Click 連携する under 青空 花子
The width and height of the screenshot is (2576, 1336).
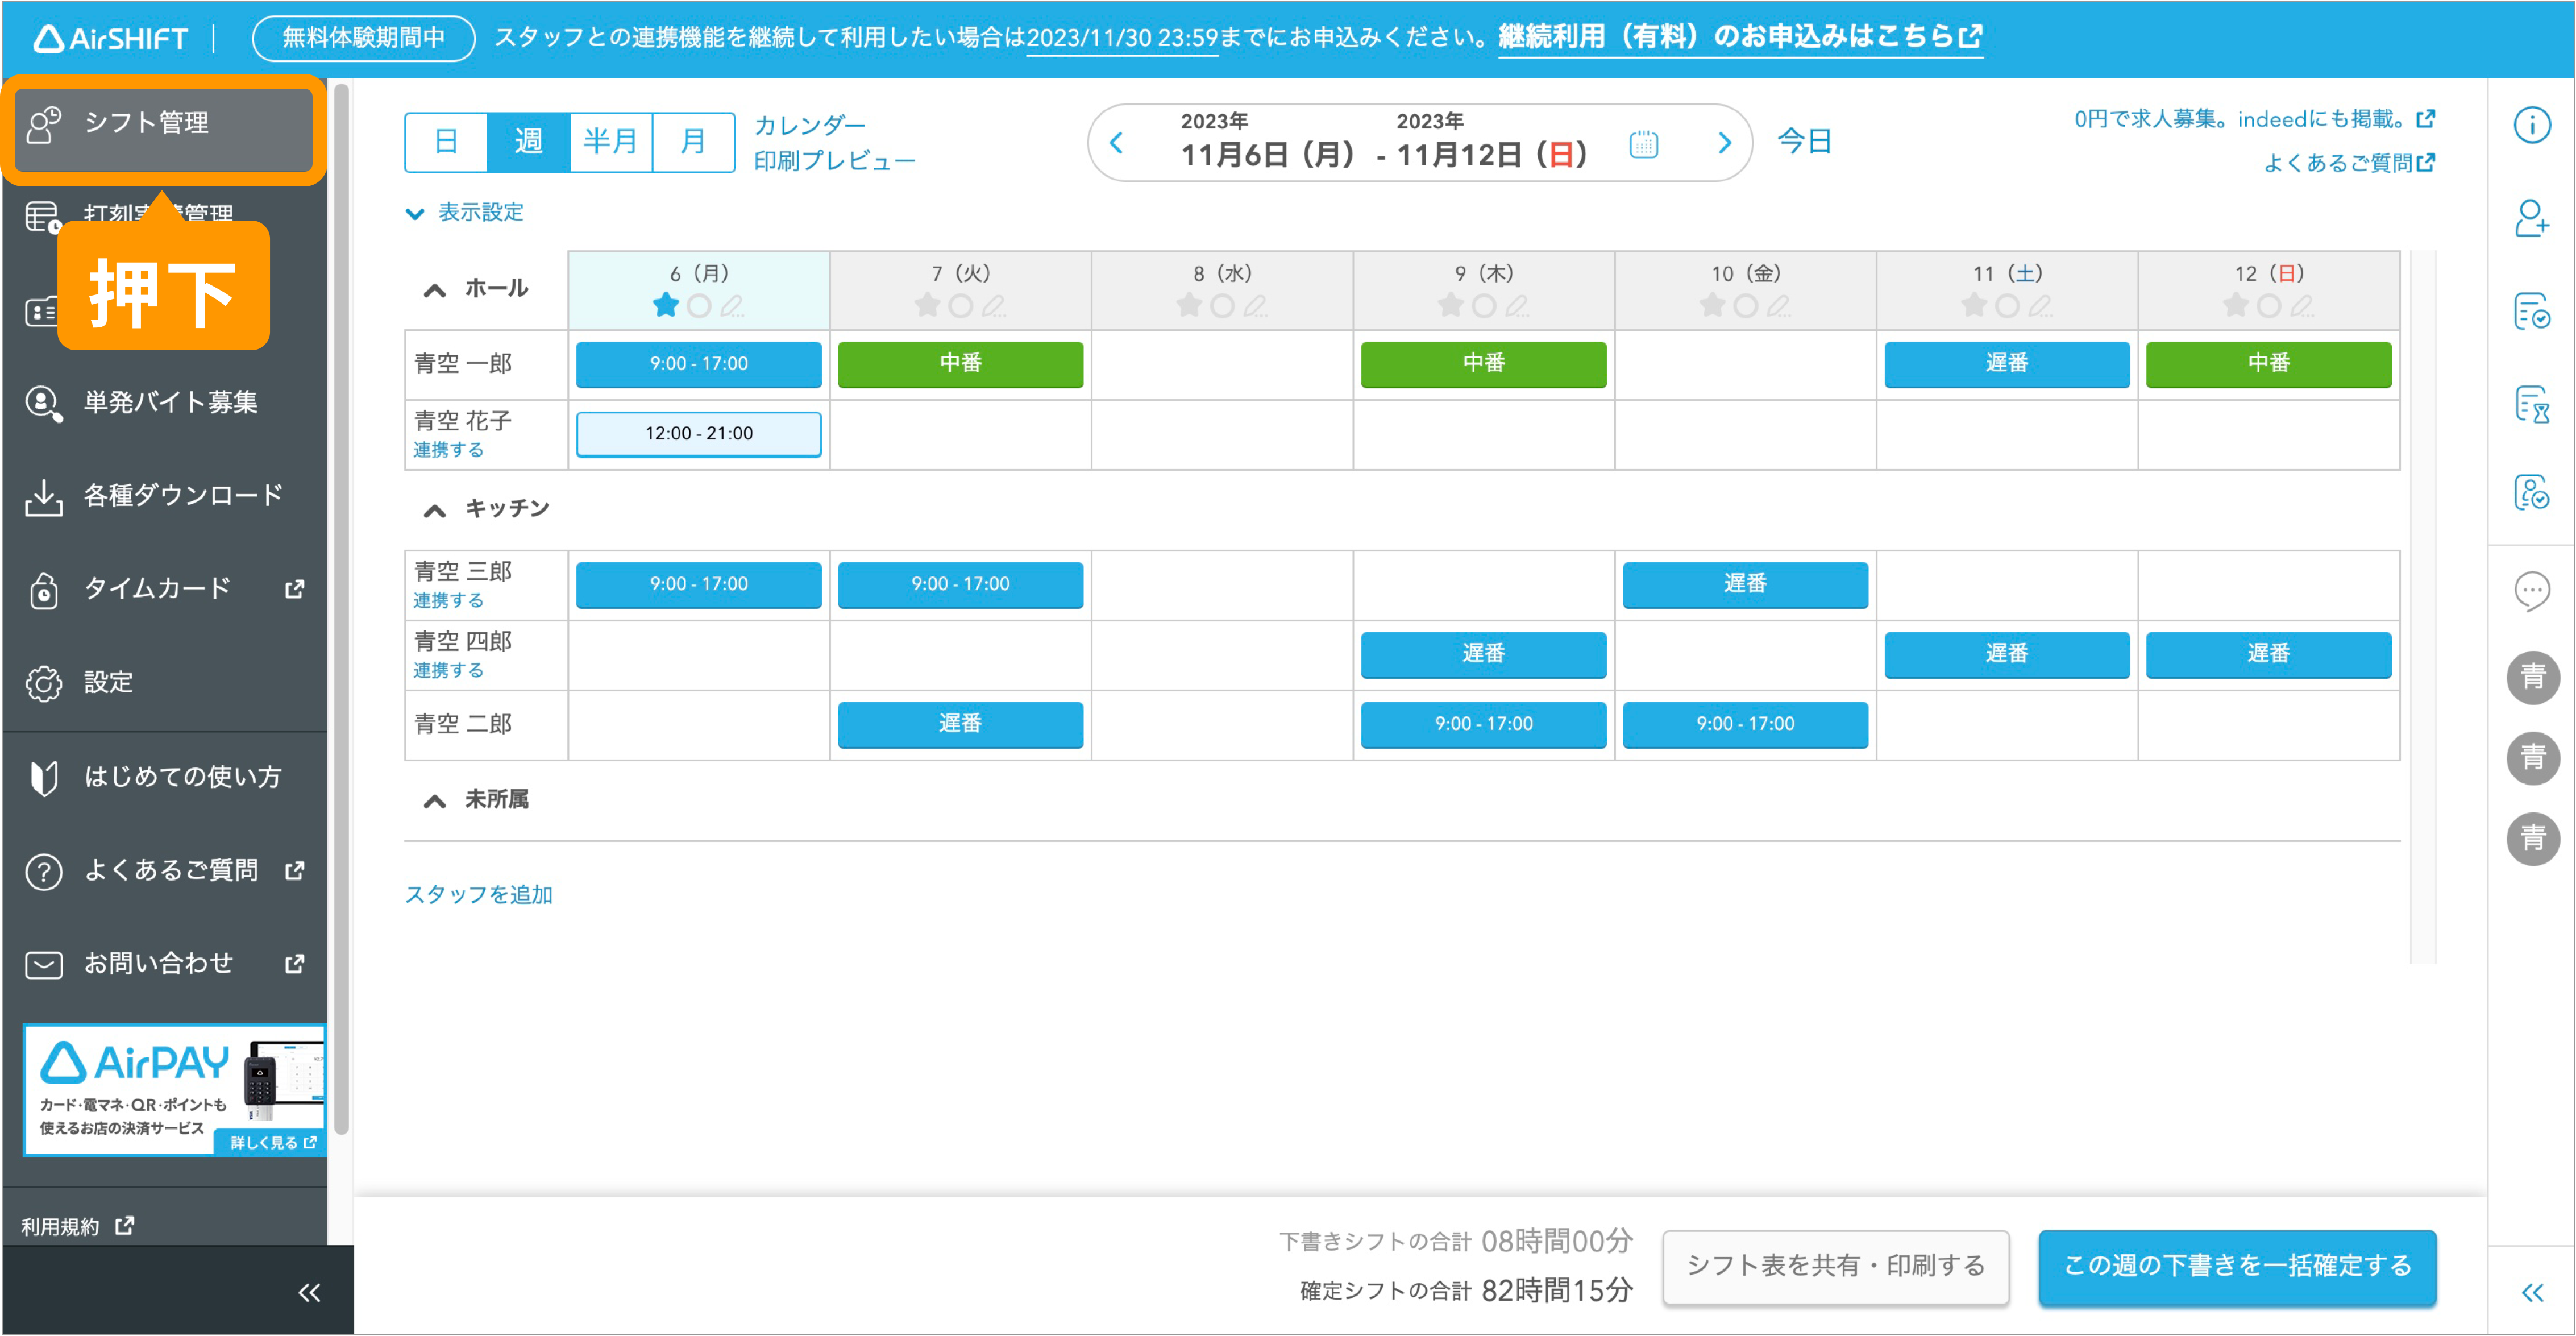449,450
